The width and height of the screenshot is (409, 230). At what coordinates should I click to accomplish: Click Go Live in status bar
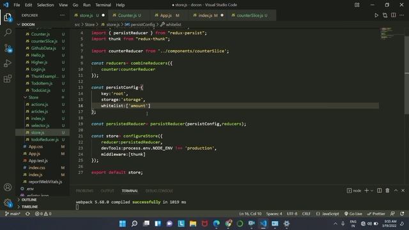tap(353, 213)
